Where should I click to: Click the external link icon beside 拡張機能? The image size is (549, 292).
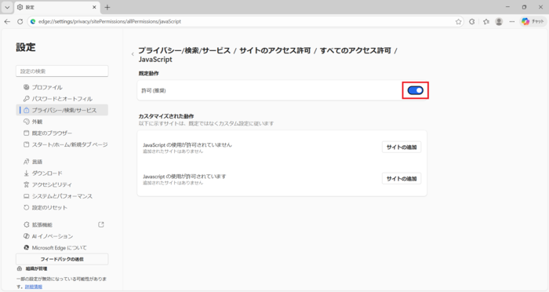pos(101,224)
